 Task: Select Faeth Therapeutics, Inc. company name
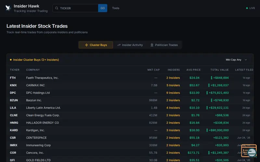42,78
